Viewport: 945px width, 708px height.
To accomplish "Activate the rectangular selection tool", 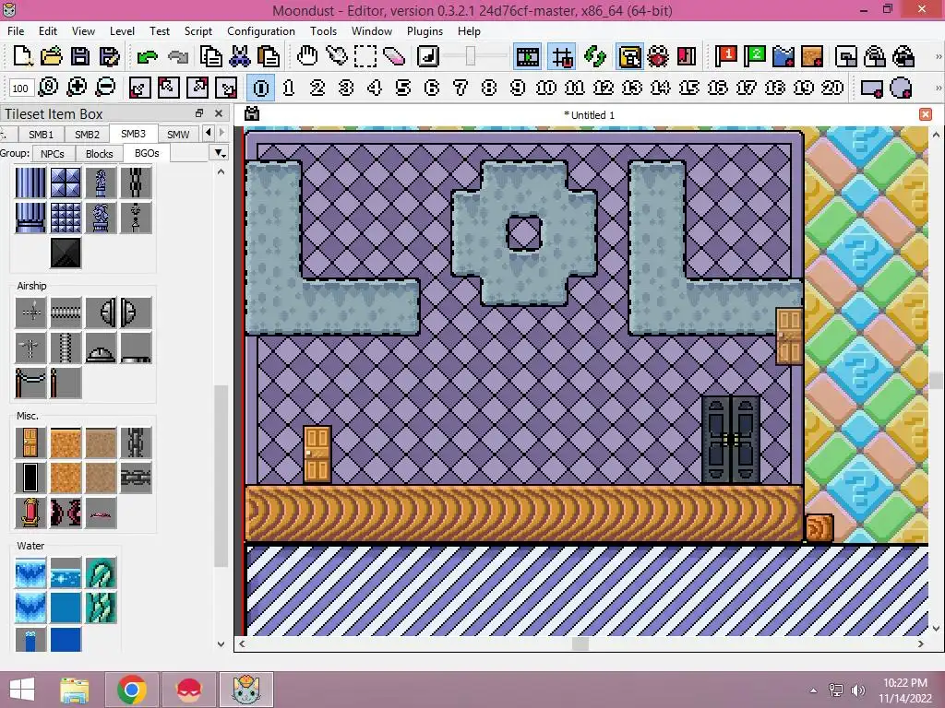I will point(365,56).
